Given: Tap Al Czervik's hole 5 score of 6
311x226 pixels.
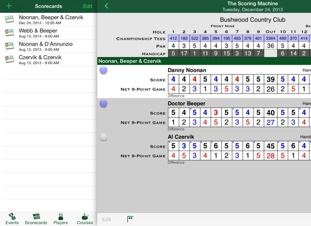Looking at the screenshot, I should (216, 146).
